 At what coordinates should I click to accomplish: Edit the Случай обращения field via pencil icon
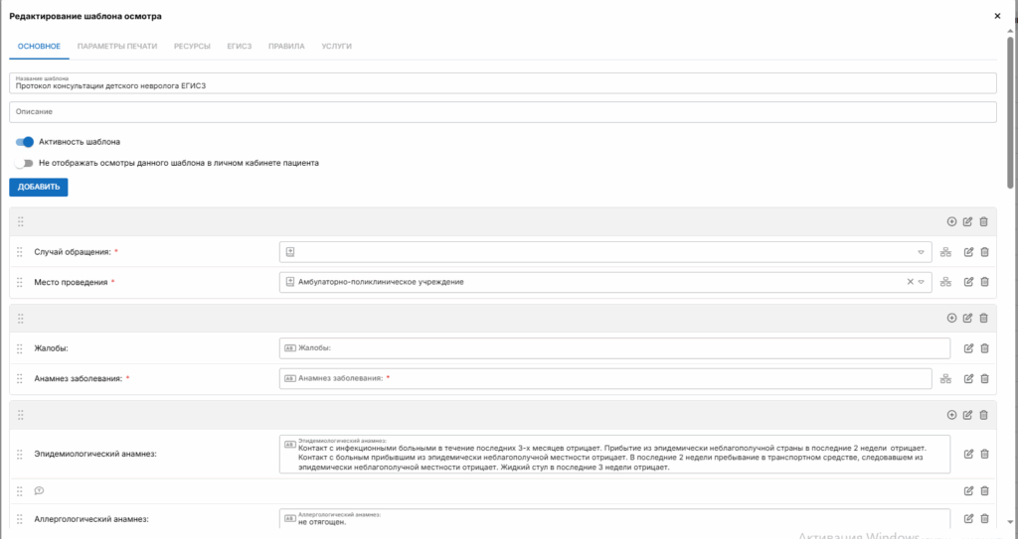967,252
